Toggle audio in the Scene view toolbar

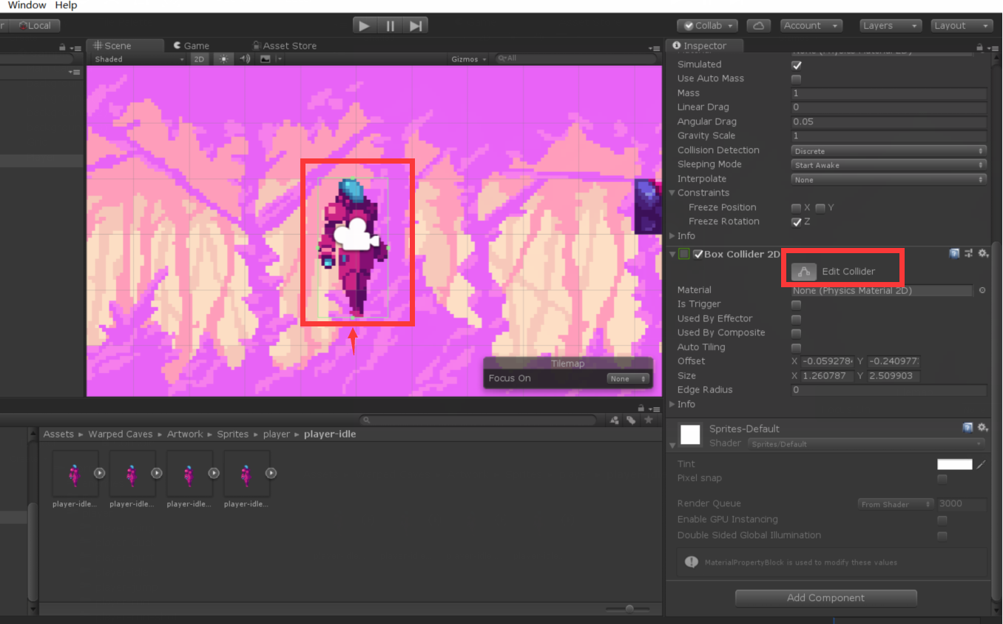click(246, 59)
